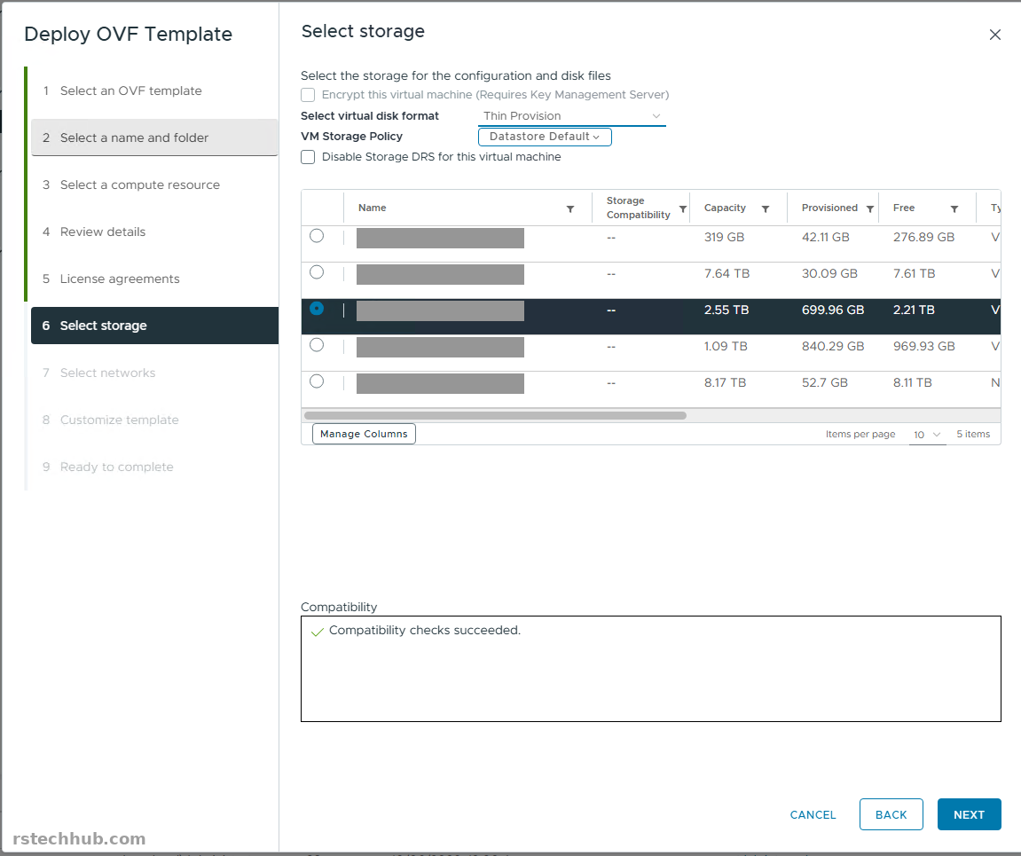Filter the Capacity column
The image size is (1021, 856).
coord(766,209)
